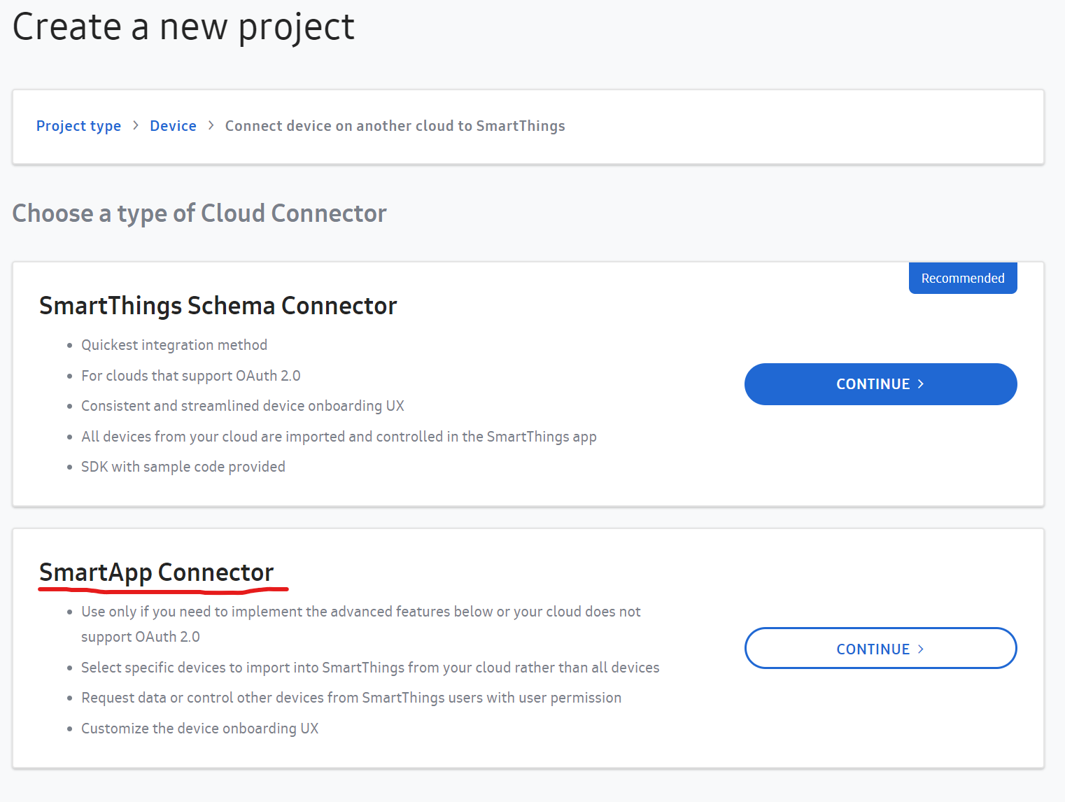Click 'Customize the device onboarding UX' bullet
Screen dimensions: 1065x802
coord(200,729)
